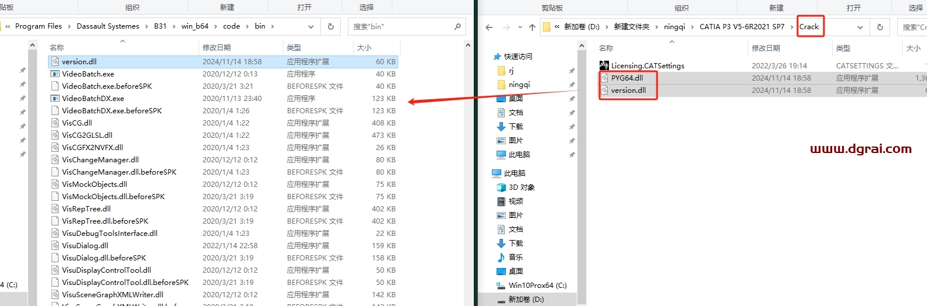927x306 pixels.
Task: Navigate to win_b64 in the breadcrumb
Action: coord(194,26)
